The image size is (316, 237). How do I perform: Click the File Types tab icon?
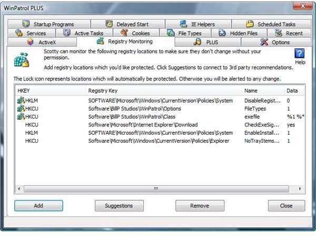coord(171,33)
